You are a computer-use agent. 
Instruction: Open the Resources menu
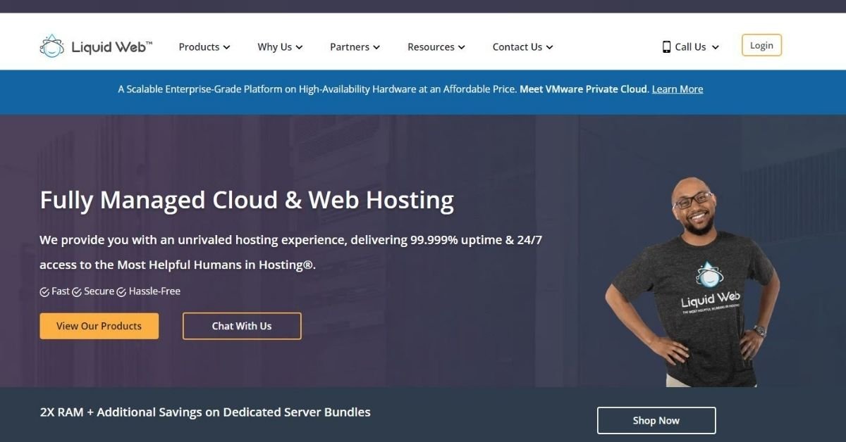(x=436, y=47)
